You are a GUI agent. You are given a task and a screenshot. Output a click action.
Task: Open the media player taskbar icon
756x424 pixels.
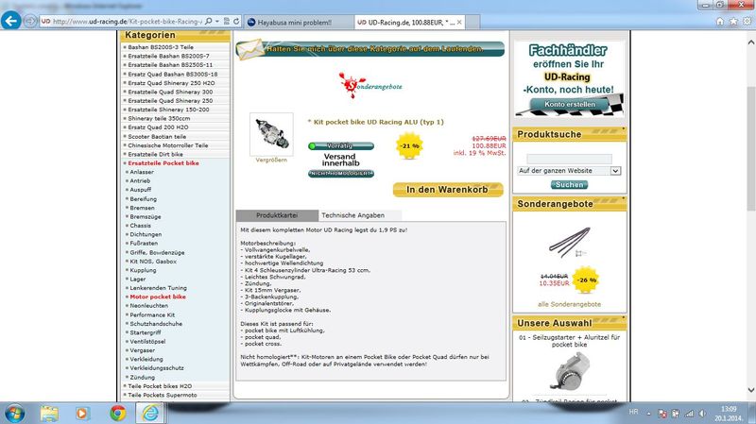[81, 414]
